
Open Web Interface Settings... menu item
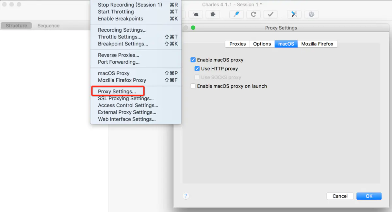(x=136, y=119)
